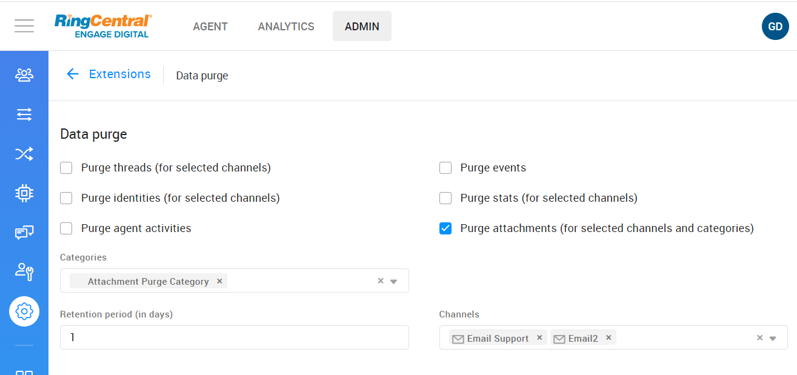Enable Purge threads checkbox

click(x=66, y=168)
